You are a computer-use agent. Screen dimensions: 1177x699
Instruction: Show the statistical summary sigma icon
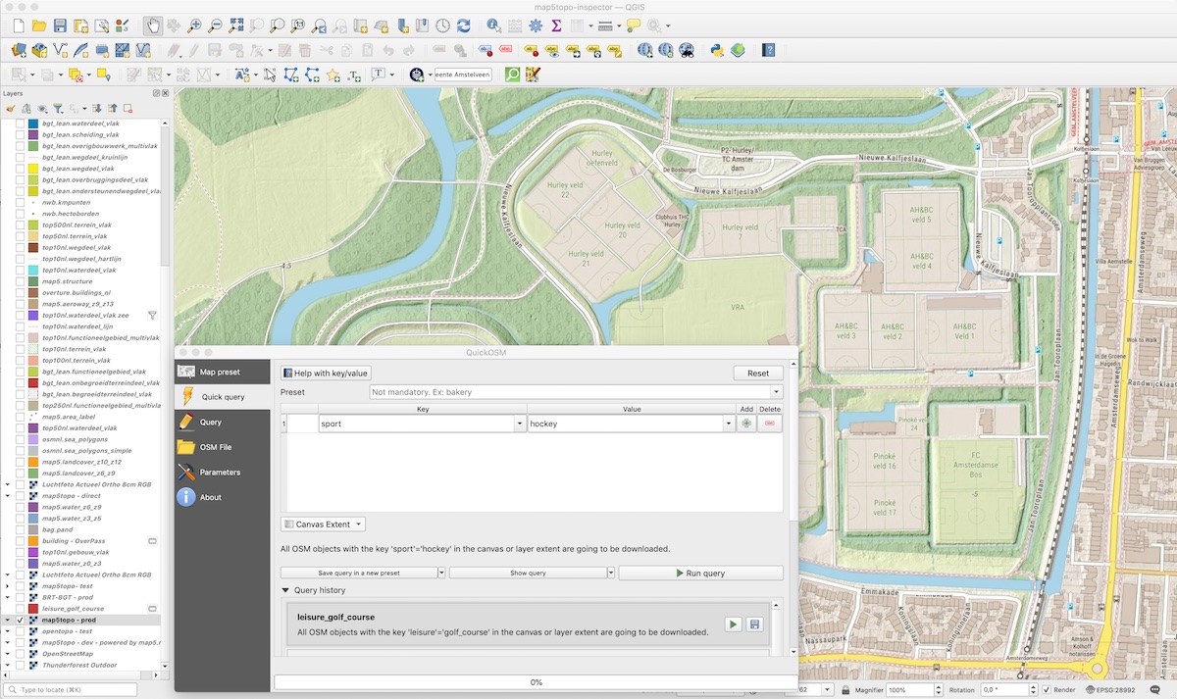click(555, 25)
